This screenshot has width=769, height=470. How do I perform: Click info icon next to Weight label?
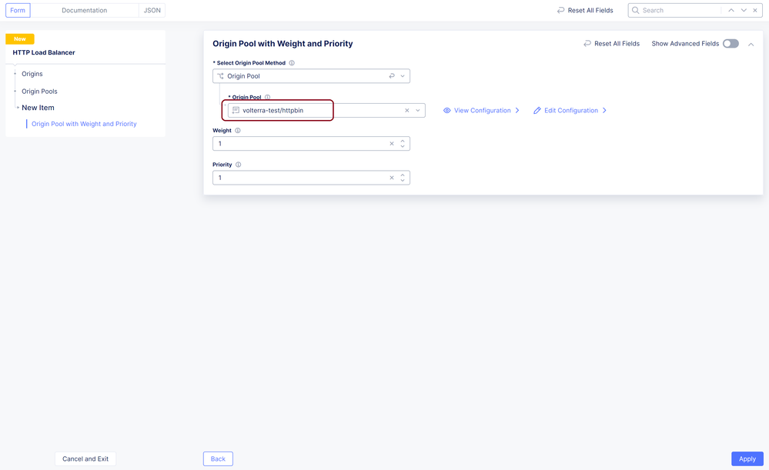[238, 131]
